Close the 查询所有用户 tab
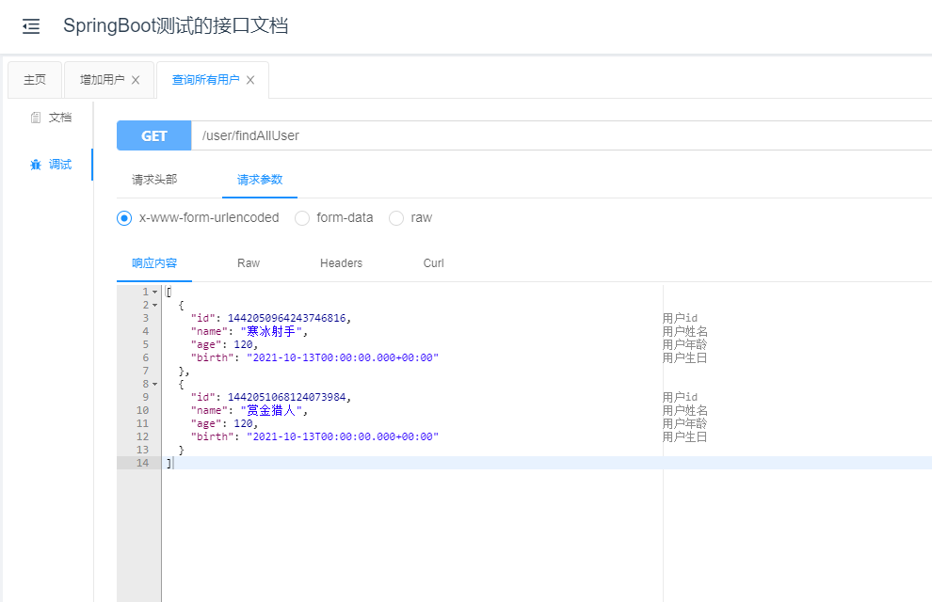This screenshot has width=932, height=602. (250, 80)
